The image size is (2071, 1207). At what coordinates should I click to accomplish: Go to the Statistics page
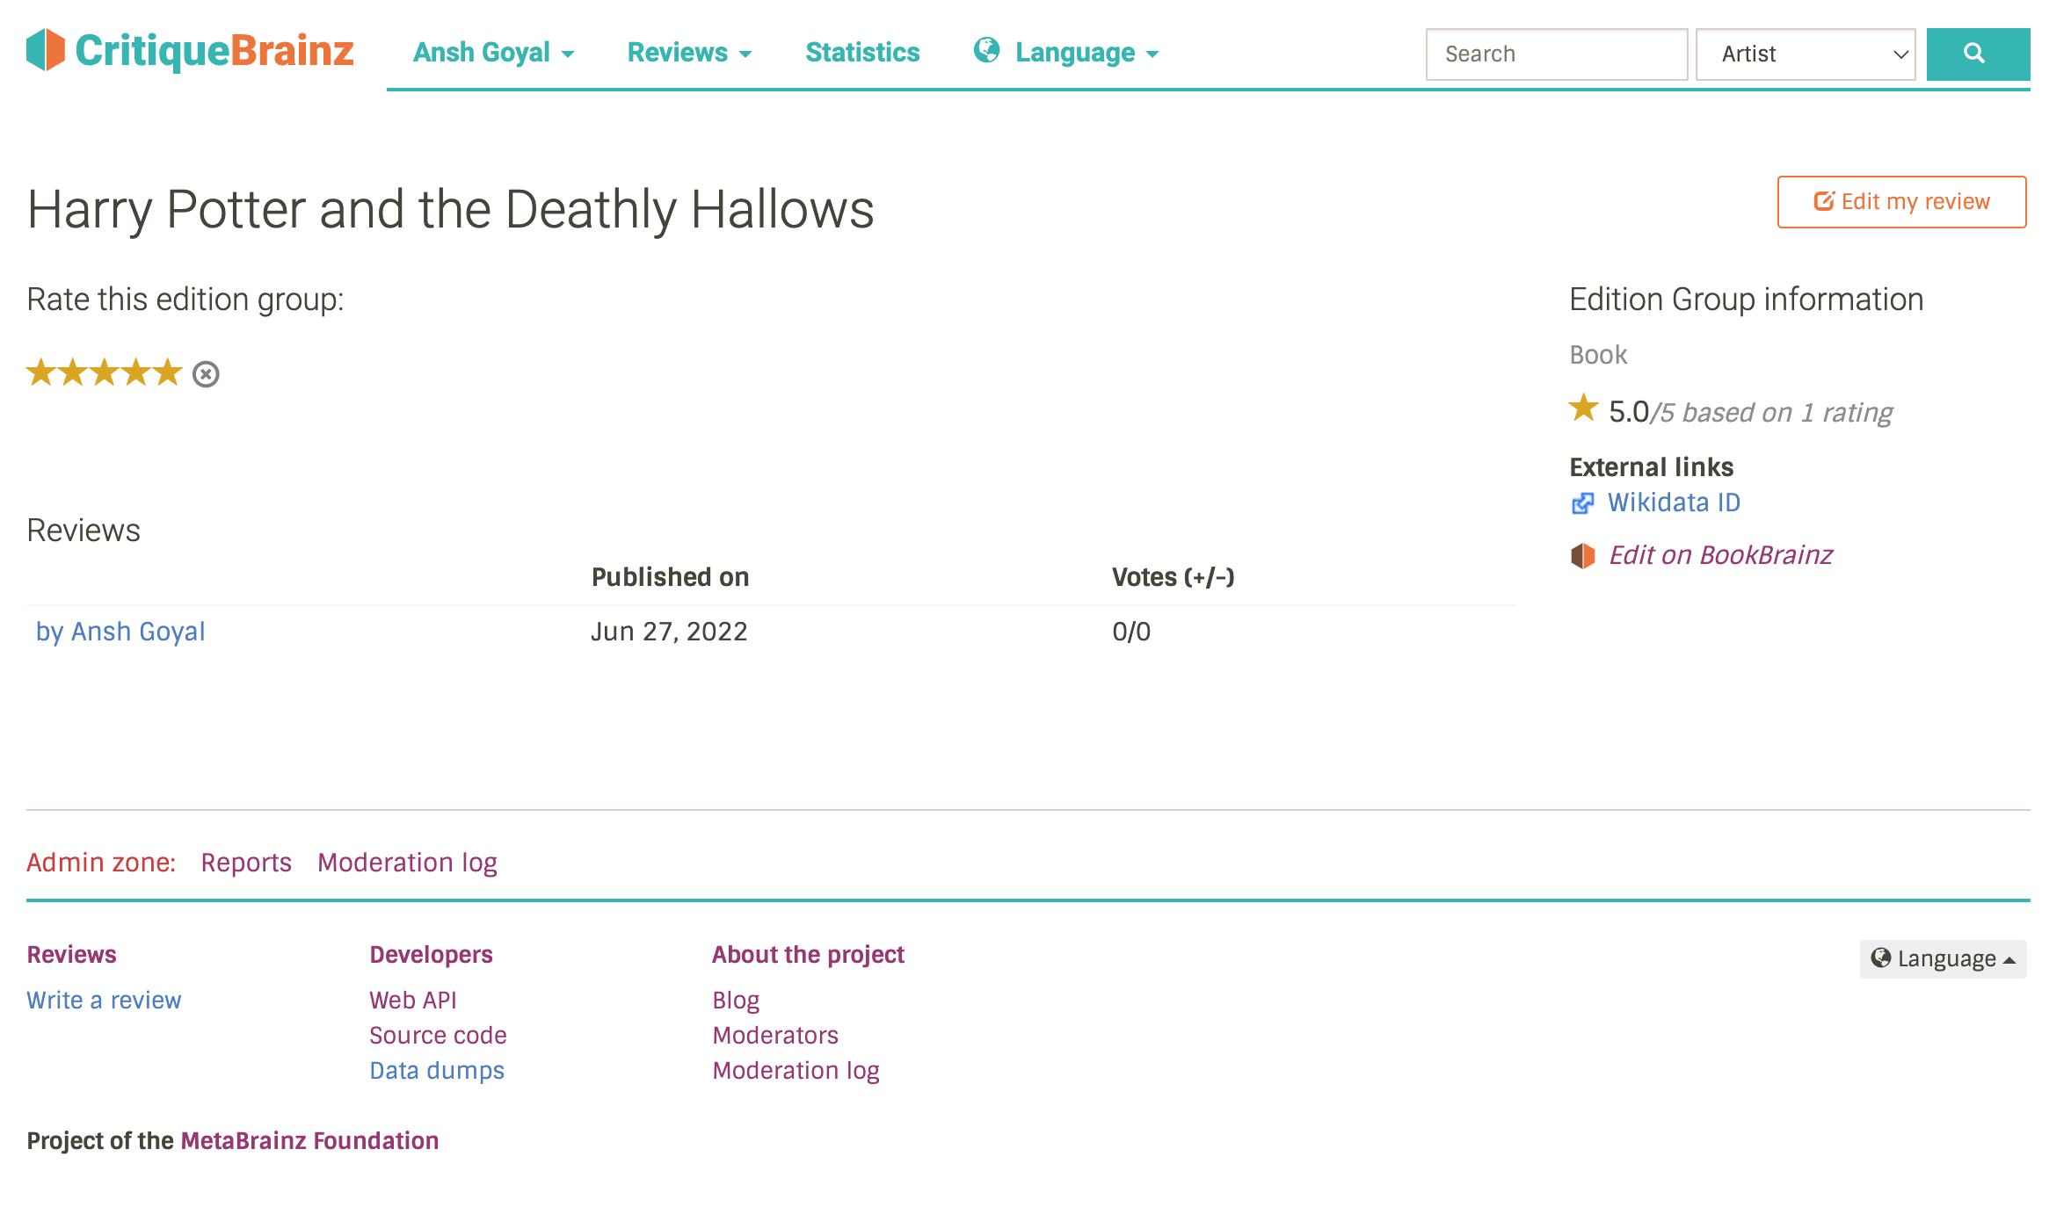tap(862, 53)
